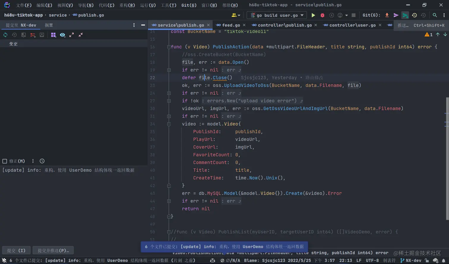Viewport: 449px width, 264px height.
Task: Go to next highlighted warning arrow
Action: pos(445,35)
